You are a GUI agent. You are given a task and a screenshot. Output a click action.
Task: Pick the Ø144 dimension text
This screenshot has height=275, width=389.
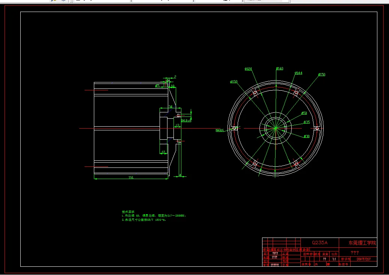[299, 73]
